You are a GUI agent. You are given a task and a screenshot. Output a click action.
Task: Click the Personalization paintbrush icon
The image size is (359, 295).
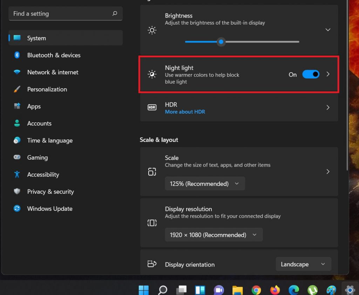tap(17, 89)
